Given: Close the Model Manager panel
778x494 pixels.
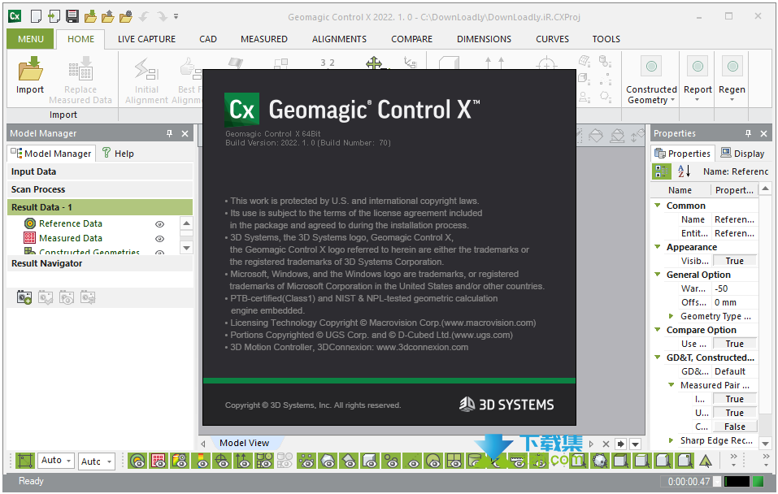Looking at the screenshot, I should pos(185,133).
